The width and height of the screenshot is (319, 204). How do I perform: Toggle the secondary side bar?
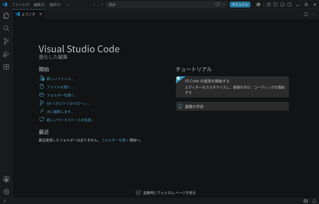click(x=289, y=5)
